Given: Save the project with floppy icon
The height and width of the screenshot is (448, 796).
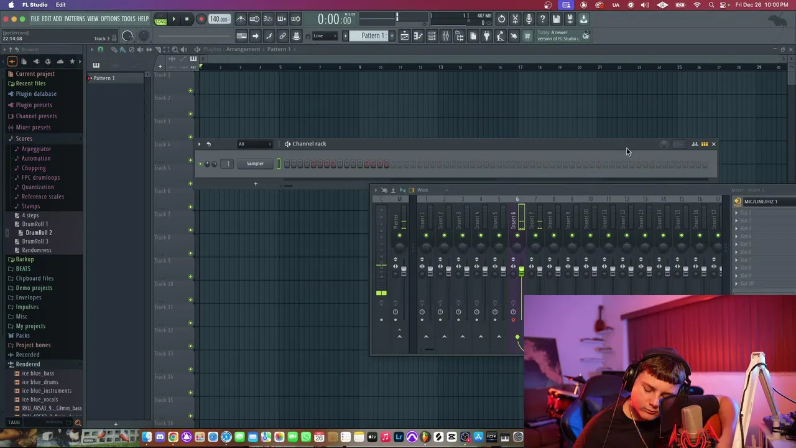Looking at the screenshot, I should coord(556,19).
